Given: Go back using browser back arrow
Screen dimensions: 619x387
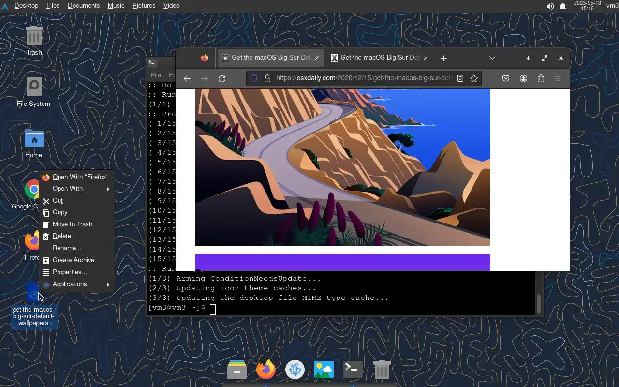Looking at the screenshot, I should click(187, 78).
